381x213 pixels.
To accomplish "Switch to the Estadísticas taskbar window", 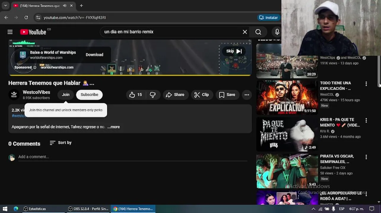I will click(x=43, y=209).
